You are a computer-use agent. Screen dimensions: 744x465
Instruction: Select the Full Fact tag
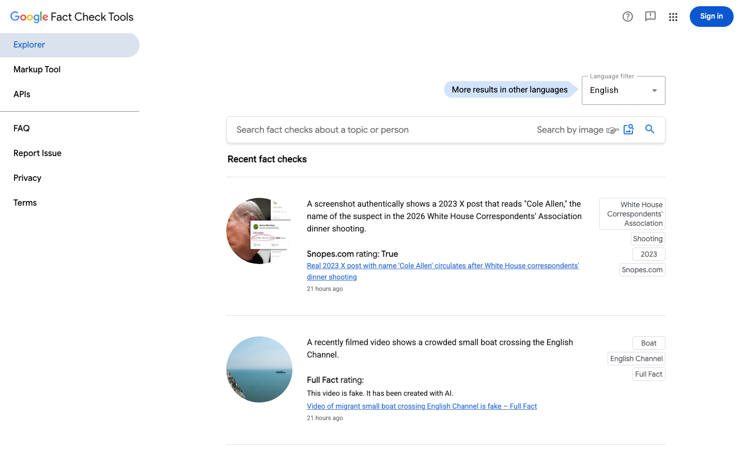(649, 374)
